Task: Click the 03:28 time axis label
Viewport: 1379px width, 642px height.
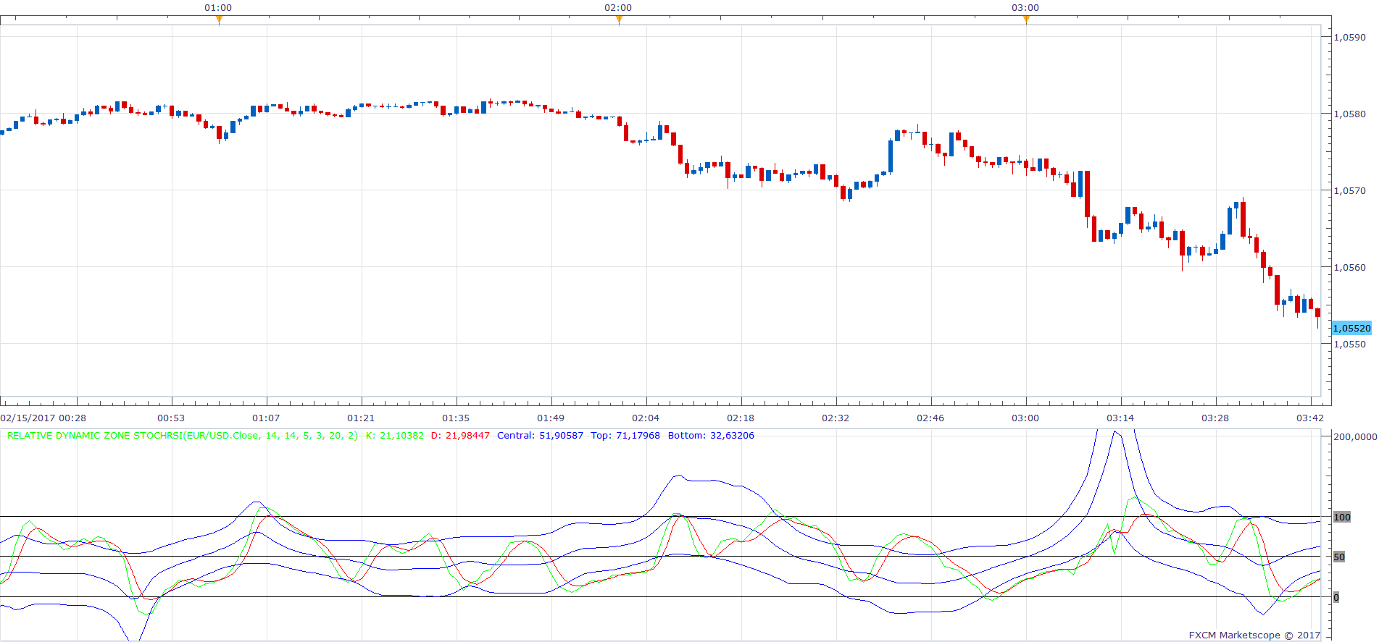Action: point(1215,418)
